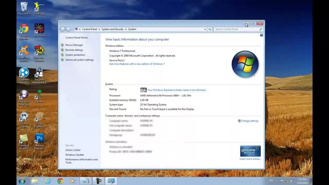Open the taskbar clock showing 7:35 PM
Image resolution: width=329 pixels, height=185 pixels.
[302, 181]
